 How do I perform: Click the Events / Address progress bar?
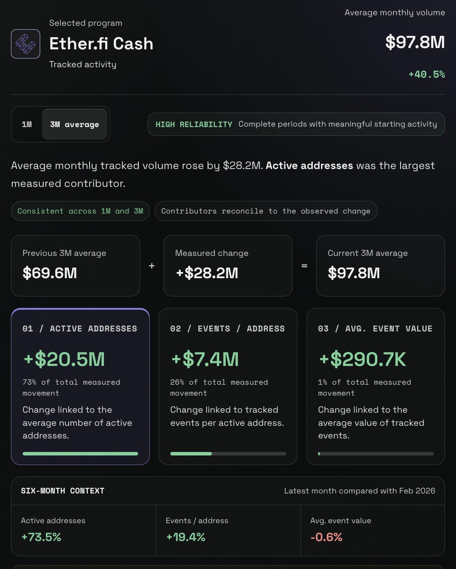pos(228,454)
